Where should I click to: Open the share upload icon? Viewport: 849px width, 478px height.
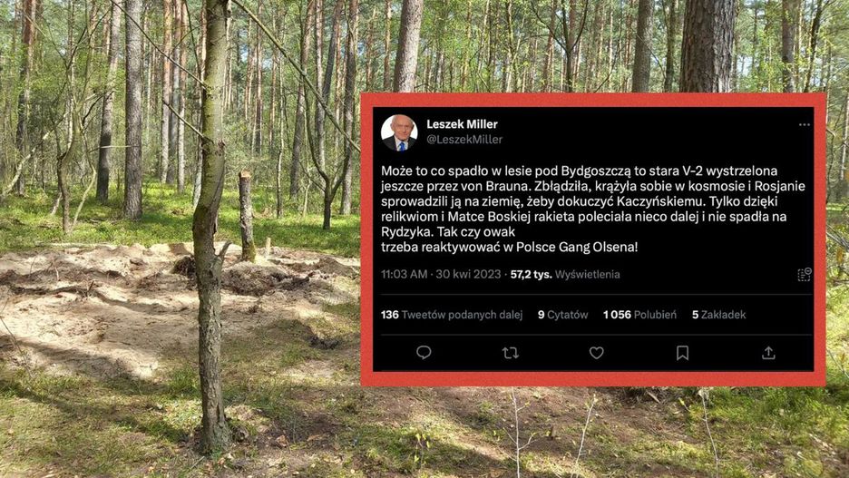click(x=768, y=353)
